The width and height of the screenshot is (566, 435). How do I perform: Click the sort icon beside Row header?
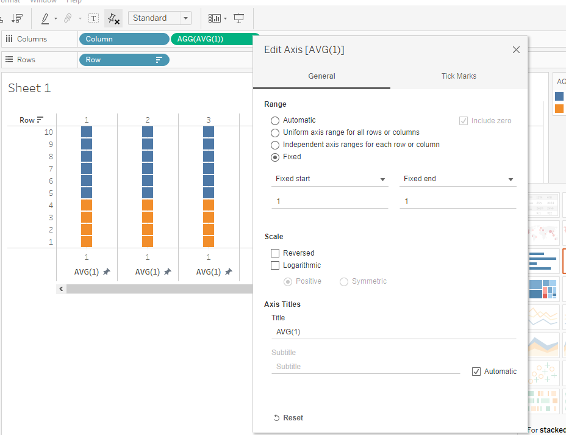pos(40,120)
